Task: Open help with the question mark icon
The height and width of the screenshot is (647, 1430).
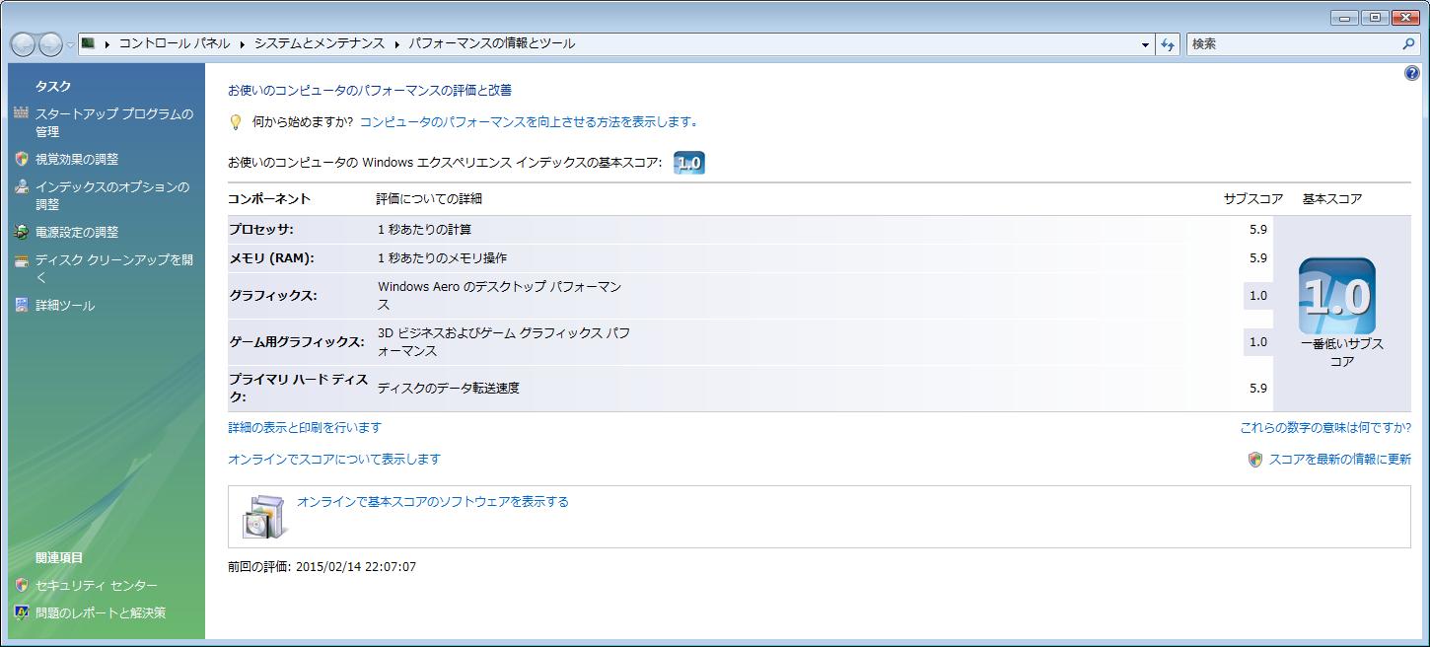Action: (x=1410, y=74)
